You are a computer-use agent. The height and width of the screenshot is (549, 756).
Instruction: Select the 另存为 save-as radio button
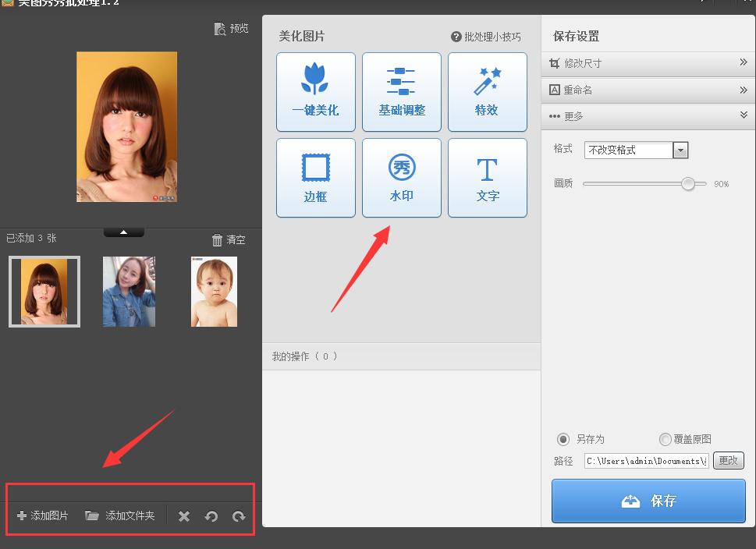pyautogui.click(x=563, y=439)
